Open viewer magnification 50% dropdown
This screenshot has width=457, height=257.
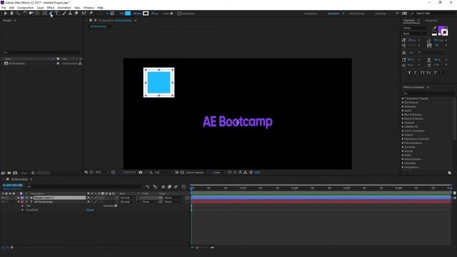(102, 173)
